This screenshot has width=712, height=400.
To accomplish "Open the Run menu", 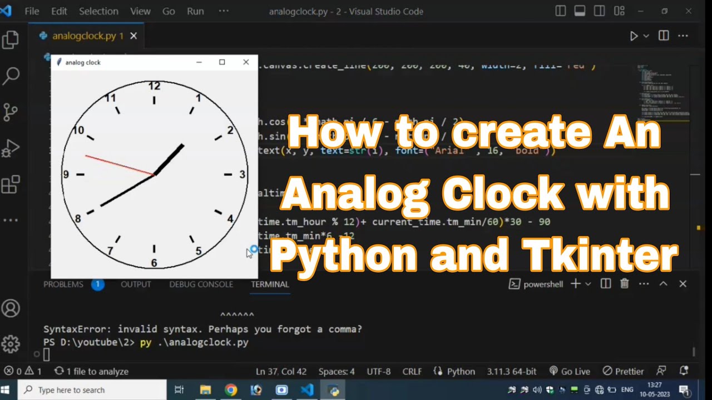I will tap(195, 11).
